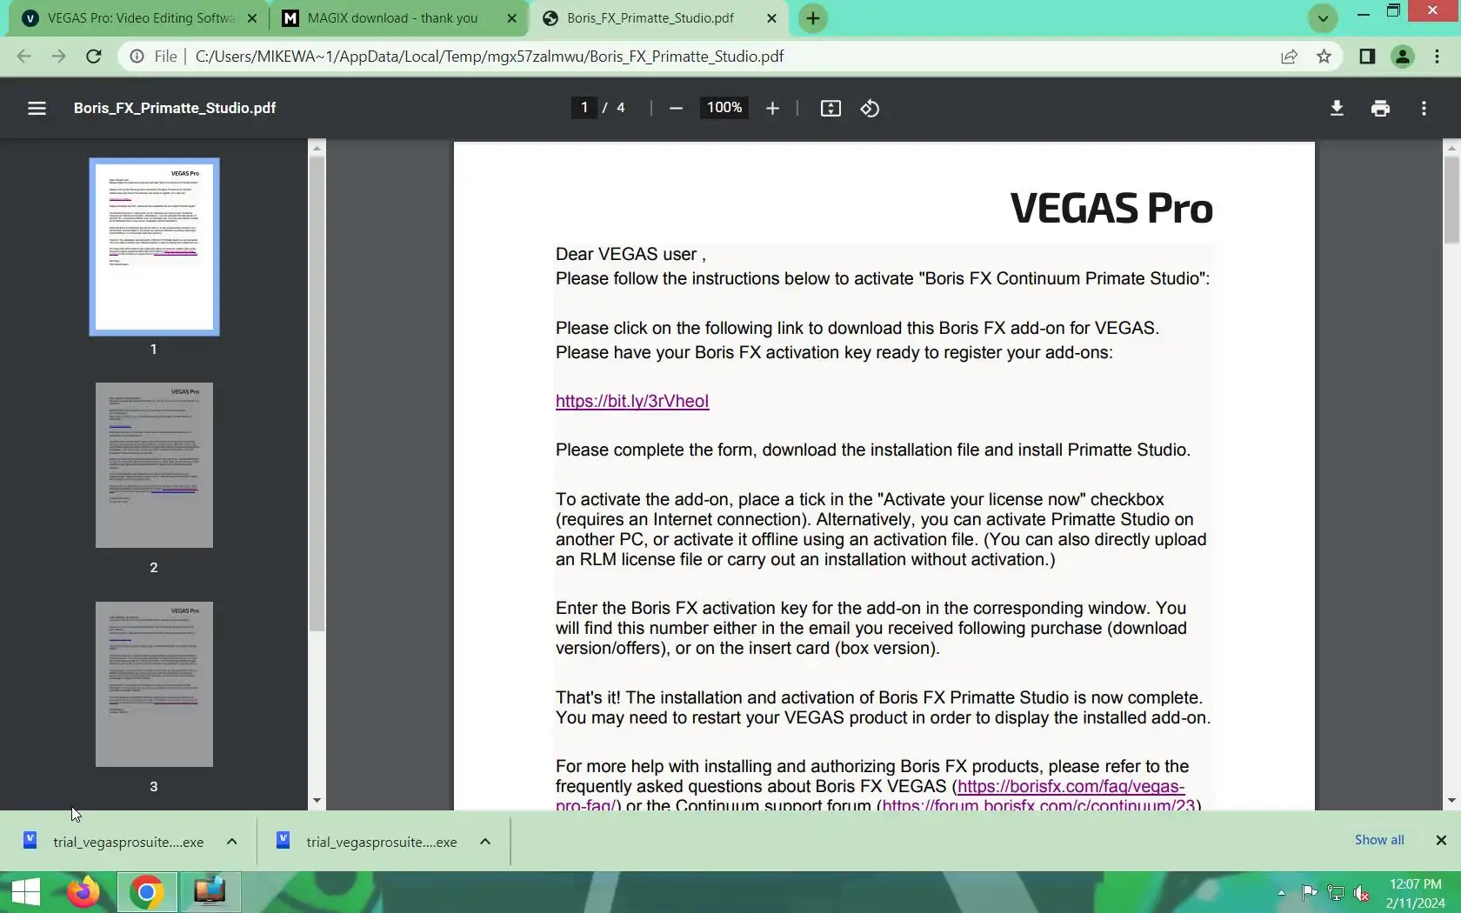1461x913 pixels.
Task: Click the address bar URL
Action: [x=490, y=57]
